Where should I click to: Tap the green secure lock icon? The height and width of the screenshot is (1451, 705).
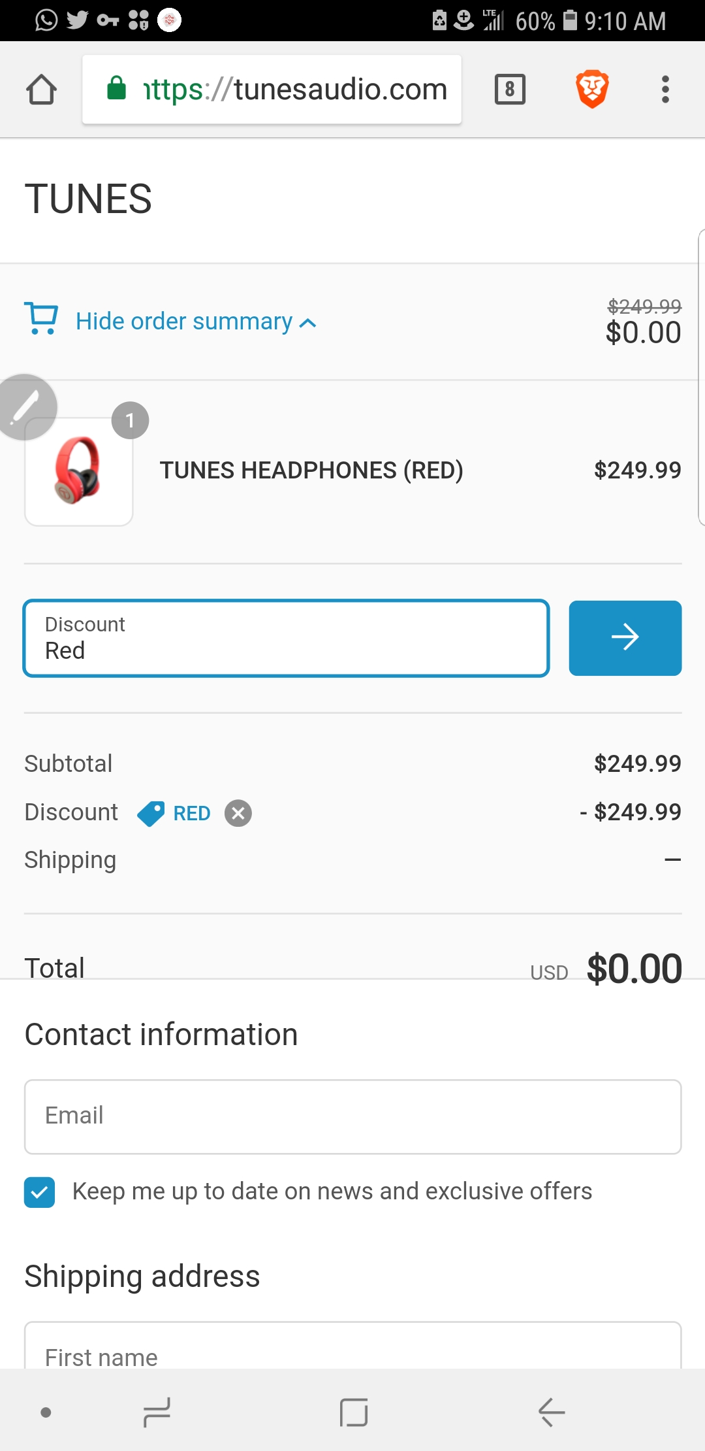[116, 88]
